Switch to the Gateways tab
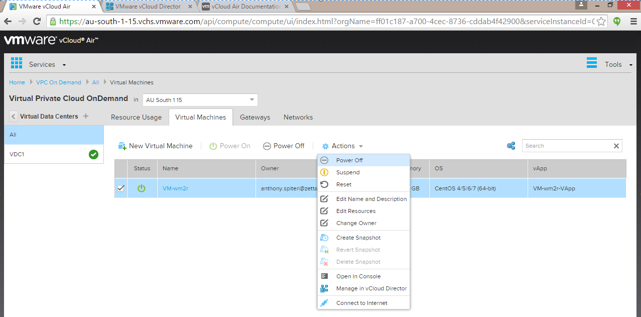The width and height of the screenshot is (641, 317). coord(255,117)
